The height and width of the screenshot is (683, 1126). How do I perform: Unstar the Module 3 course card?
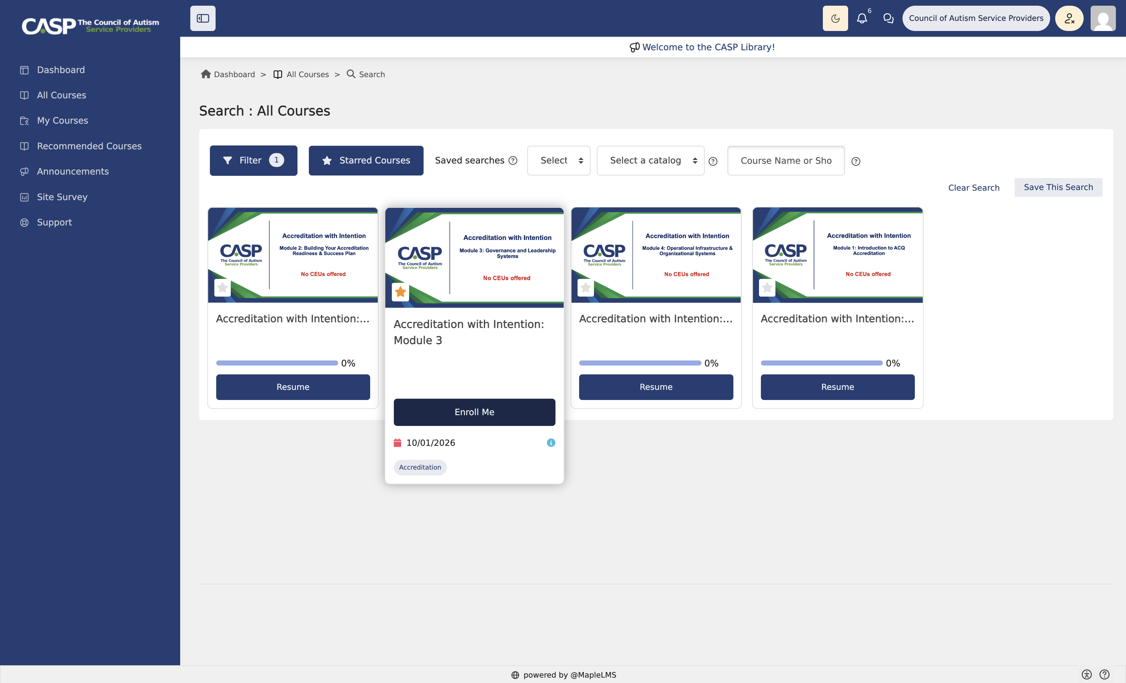tap(400, 292)
